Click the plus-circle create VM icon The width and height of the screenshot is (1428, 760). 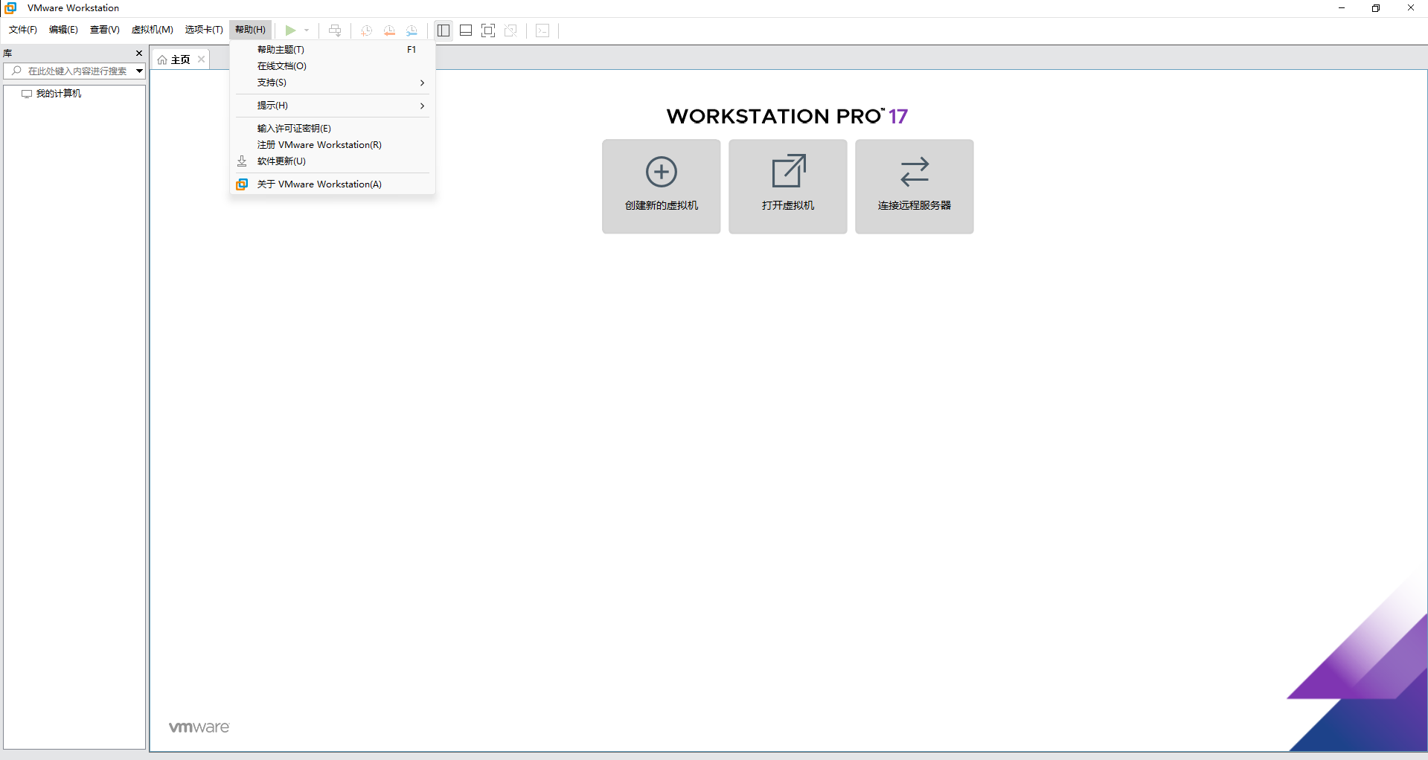click(x=662, y=172)
